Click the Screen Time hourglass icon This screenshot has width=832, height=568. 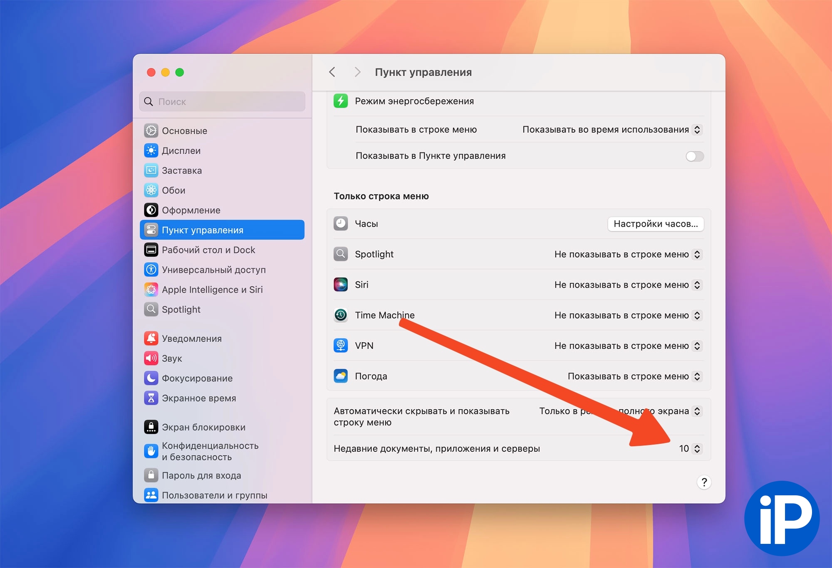(151, 398)
